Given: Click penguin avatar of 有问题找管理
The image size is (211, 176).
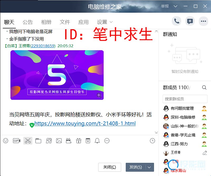Looking at the screenshot, I should pyautogui.click(x=166, y=108).
